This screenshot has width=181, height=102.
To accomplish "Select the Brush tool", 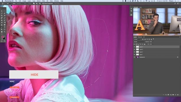I will (5, 18).
